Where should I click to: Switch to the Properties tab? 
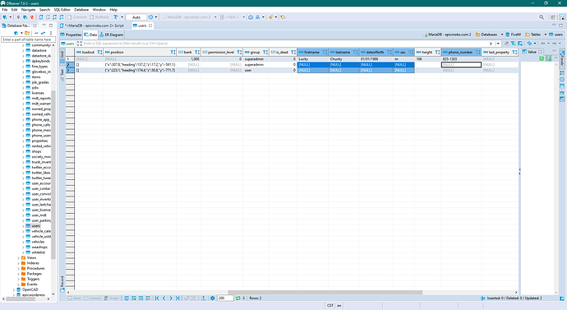pos(71,35)
